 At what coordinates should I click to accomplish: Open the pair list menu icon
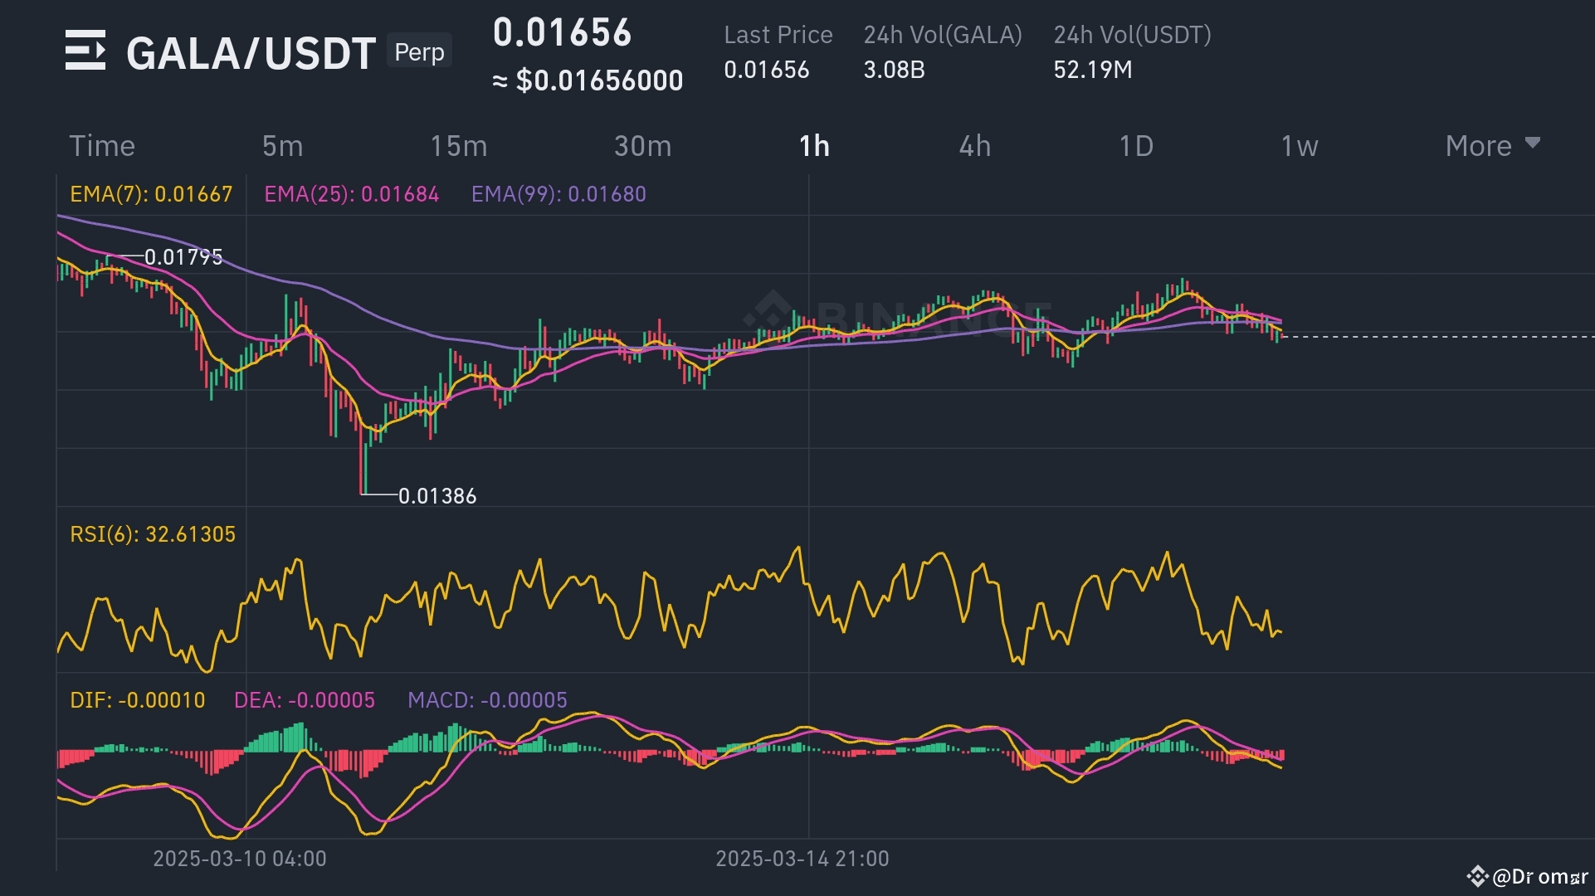pos(85,50)
